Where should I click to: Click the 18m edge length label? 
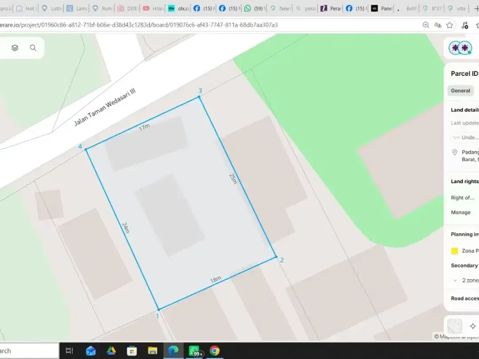(216, 279)
